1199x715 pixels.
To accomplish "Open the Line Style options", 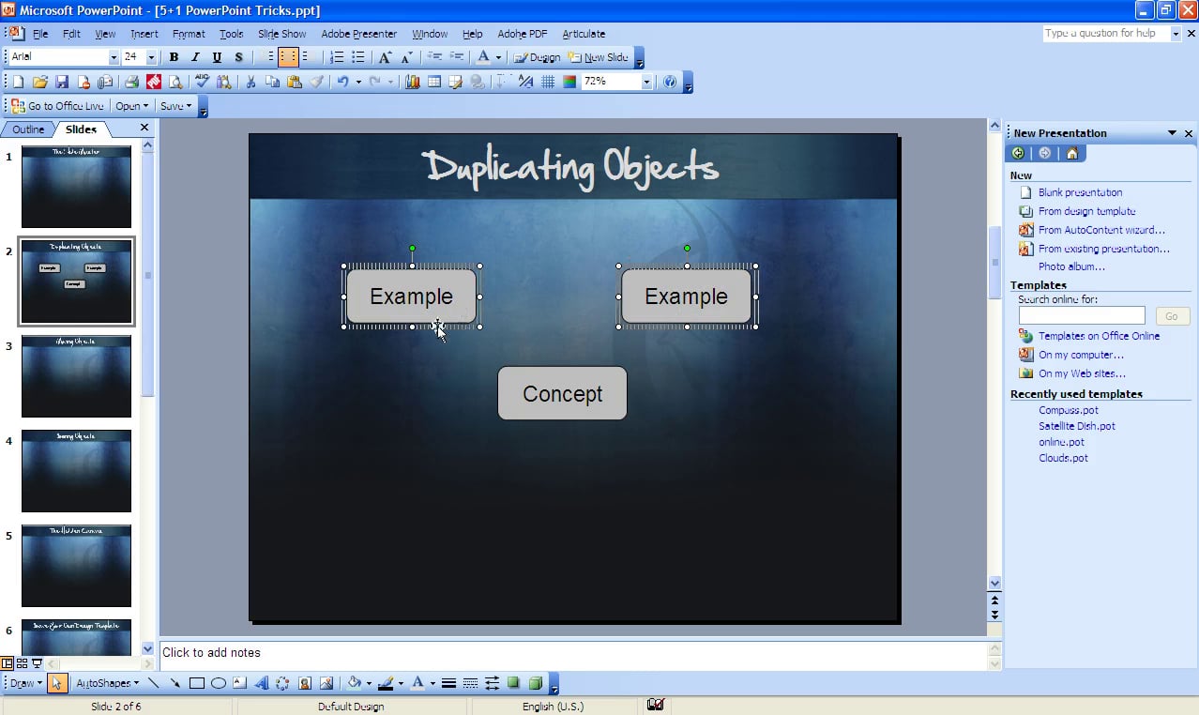I will click(x=449, y=683).
